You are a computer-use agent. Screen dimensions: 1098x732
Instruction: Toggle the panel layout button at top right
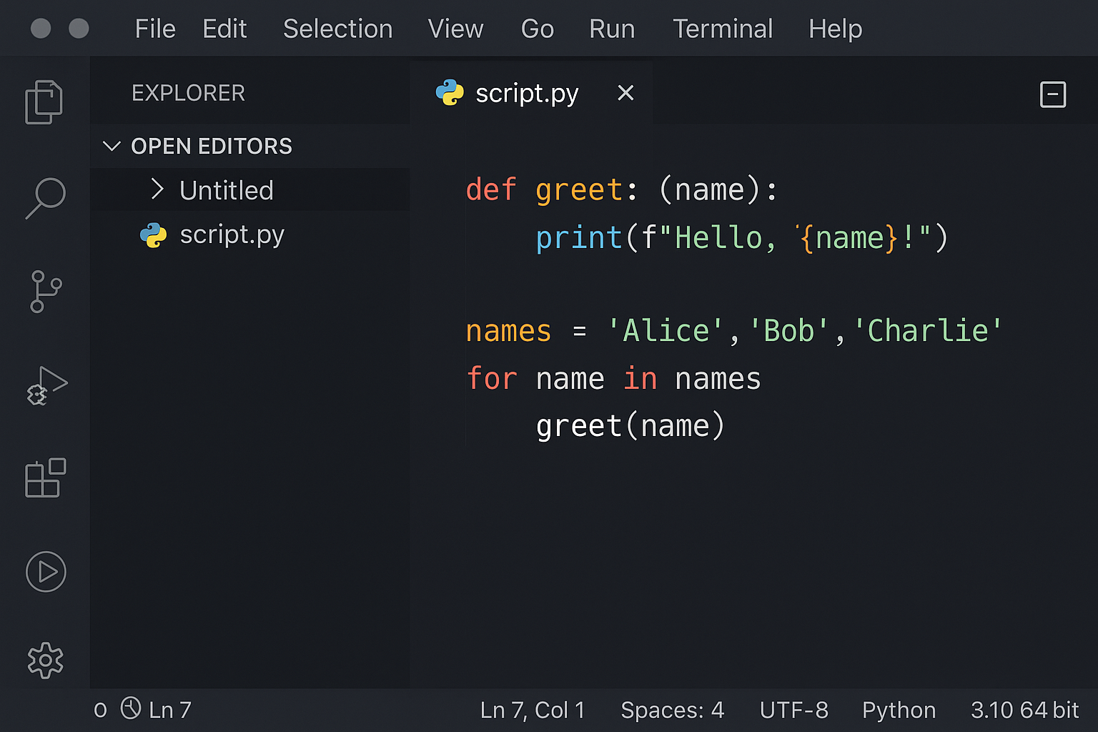coord(1052,94)
